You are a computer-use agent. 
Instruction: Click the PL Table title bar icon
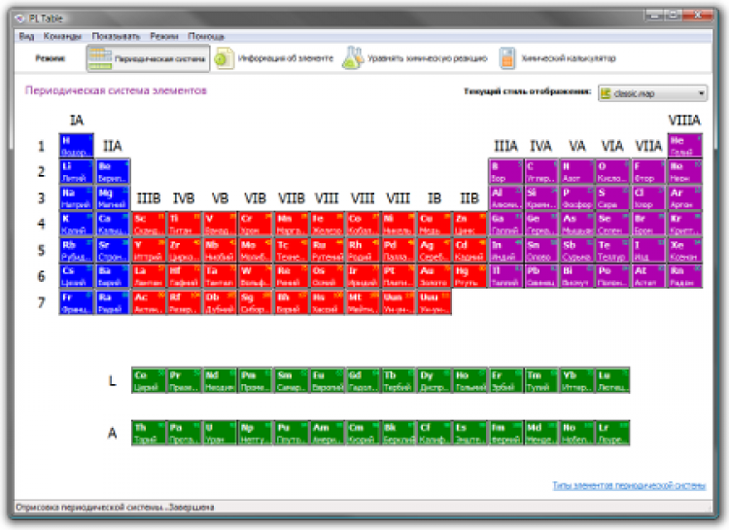tap(19, 18)
